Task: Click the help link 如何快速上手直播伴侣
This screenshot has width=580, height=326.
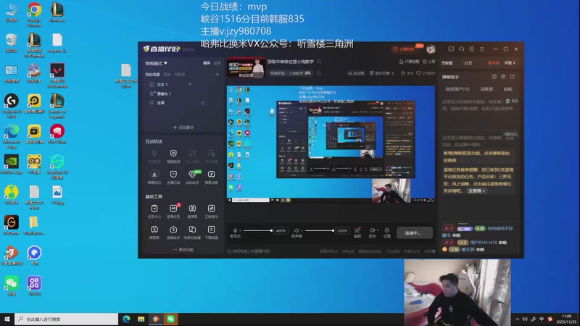Action: (x=249, y=251)
